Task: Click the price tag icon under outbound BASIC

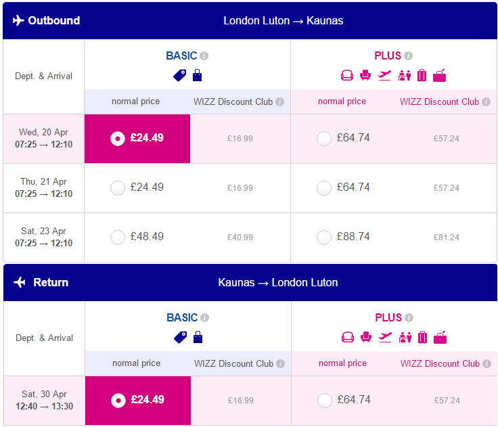Action: pos(180,76)
